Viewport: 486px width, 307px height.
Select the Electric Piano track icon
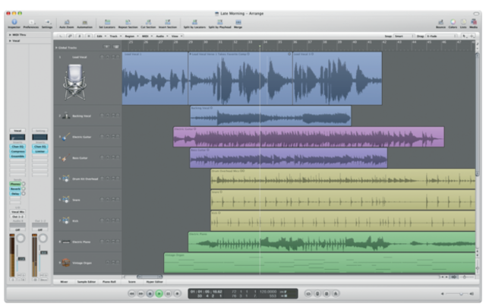[x=66, y=242]
